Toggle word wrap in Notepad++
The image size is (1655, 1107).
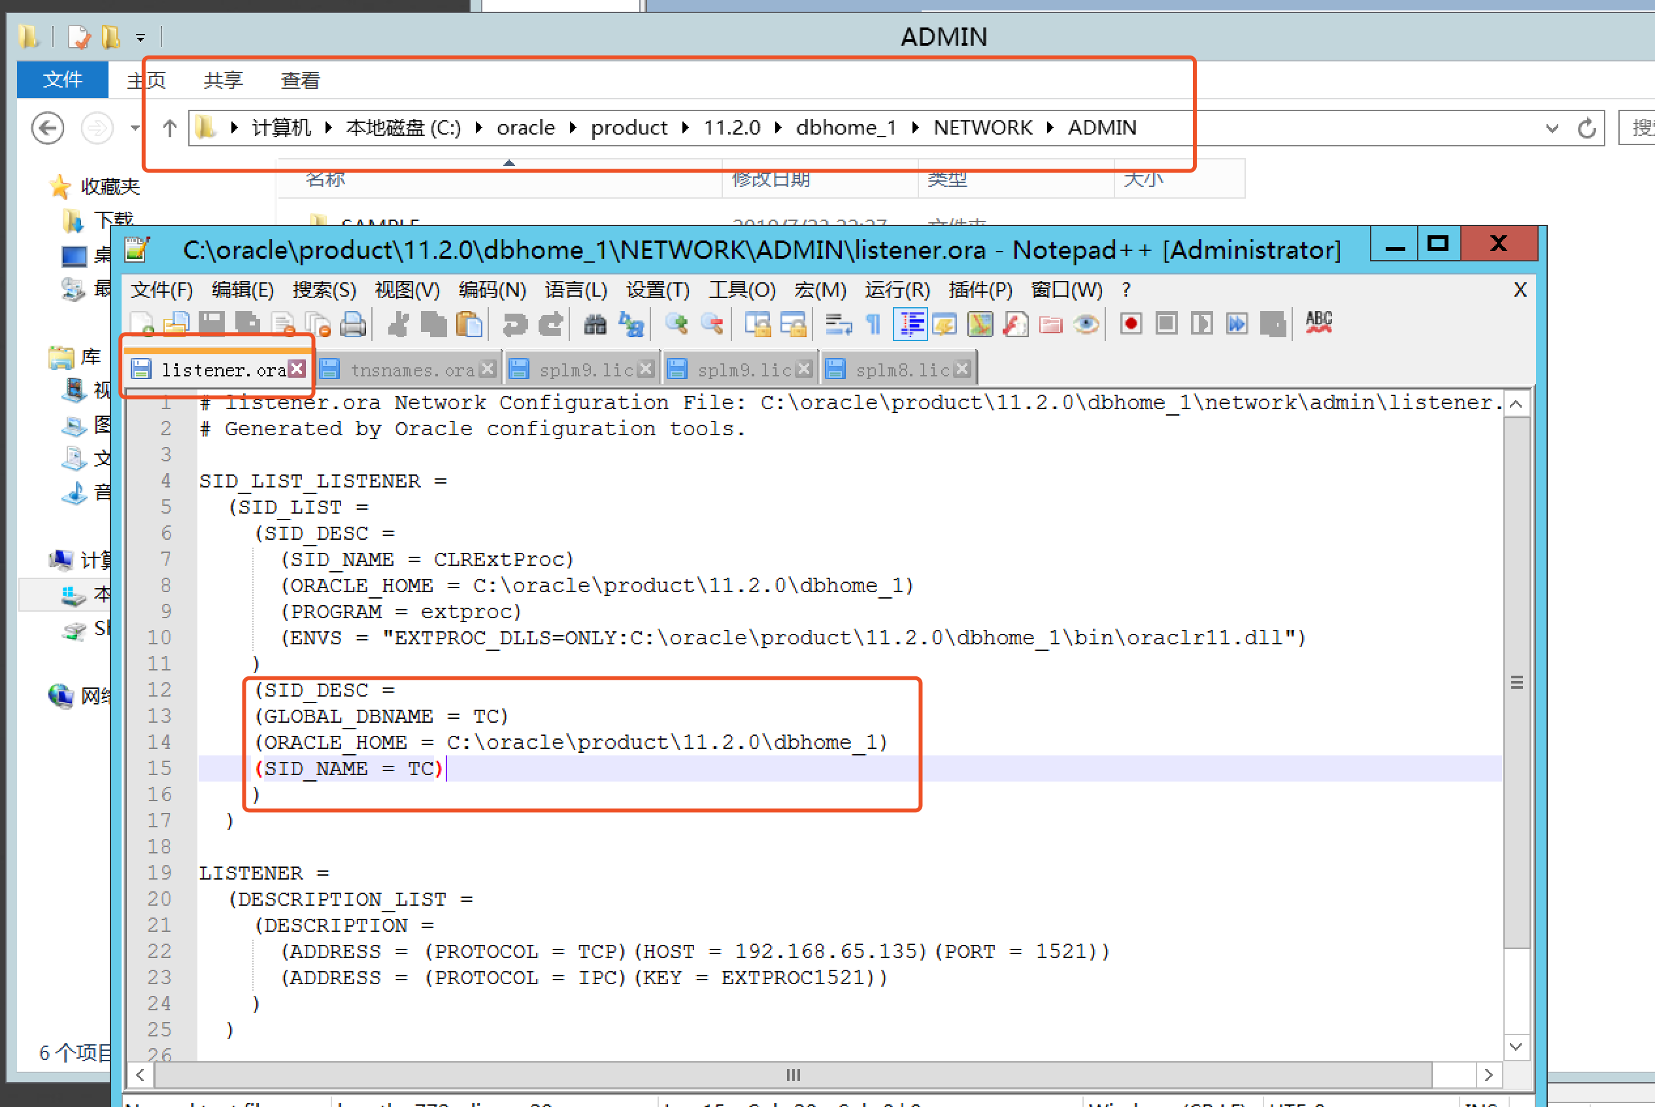[839, 323]
